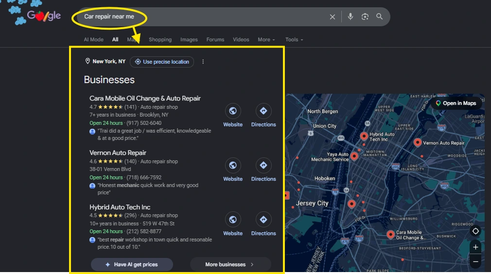The width and height of the screenshot is (491, 274).
Task: Click the Open in Maps button
Action: (456, 103)
